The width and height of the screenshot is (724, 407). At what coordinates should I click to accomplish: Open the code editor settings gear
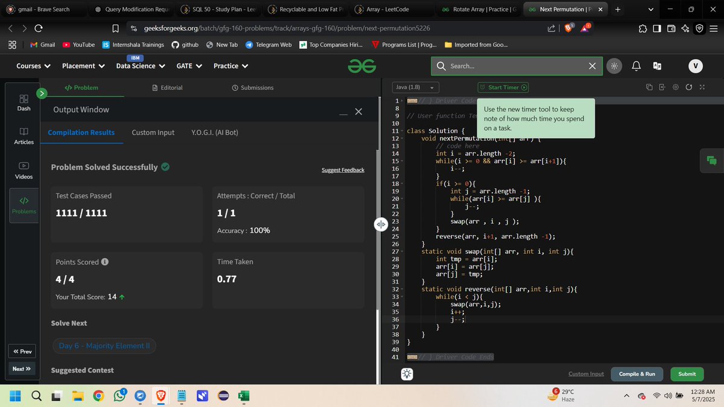[x=675, y=87]
